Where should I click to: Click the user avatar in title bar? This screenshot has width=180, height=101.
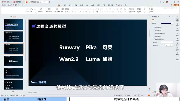click(167, 2)
